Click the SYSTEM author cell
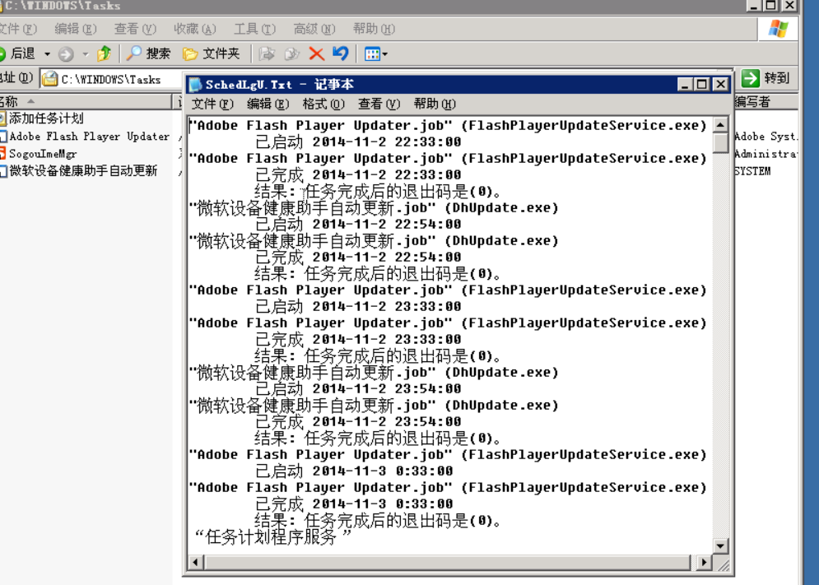The height and width of the screenshot is (585, 819). [x=752, y=171]
